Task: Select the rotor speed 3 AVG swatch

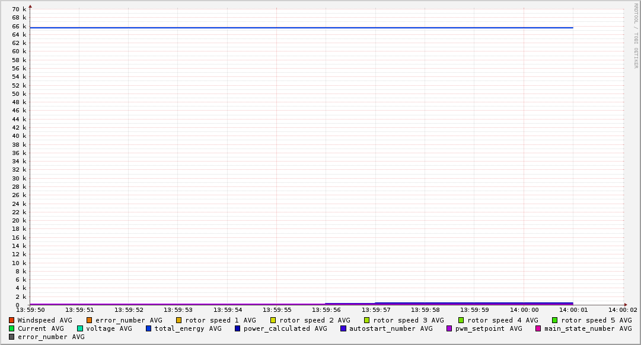Action: pyautogui.click(x=367, y=320)
